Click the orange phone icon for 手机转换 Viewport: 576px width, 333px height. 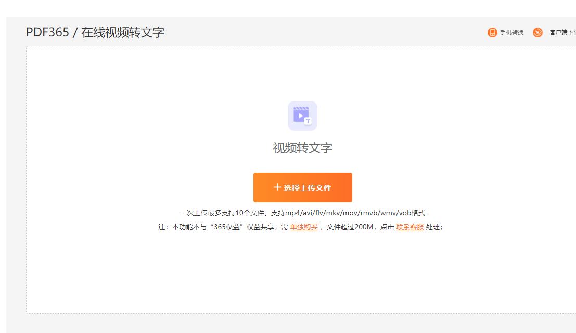pos(492,32)
